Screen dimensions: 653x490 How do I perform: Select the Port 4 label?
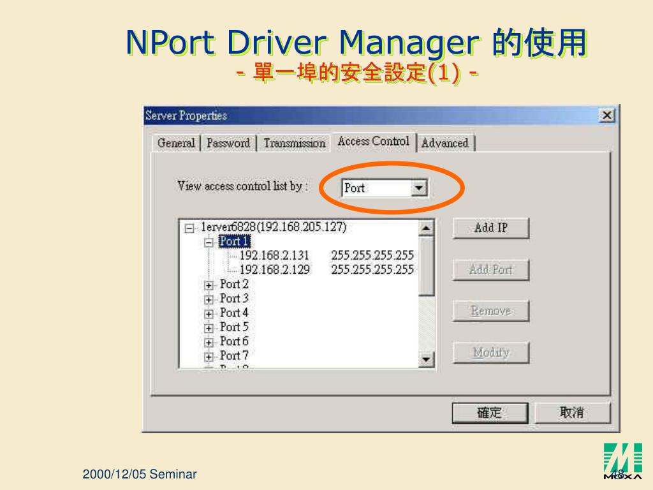[234, 313]
